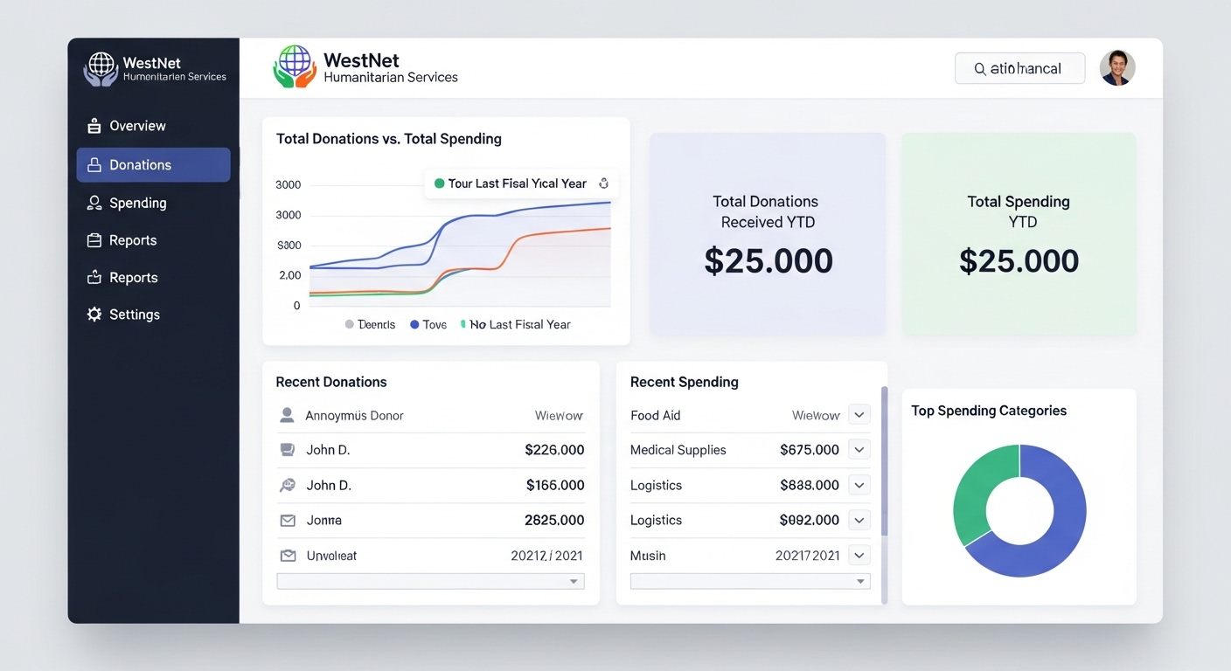
Task: Click the refresh icon in chart tooltip
Action: 603,183
